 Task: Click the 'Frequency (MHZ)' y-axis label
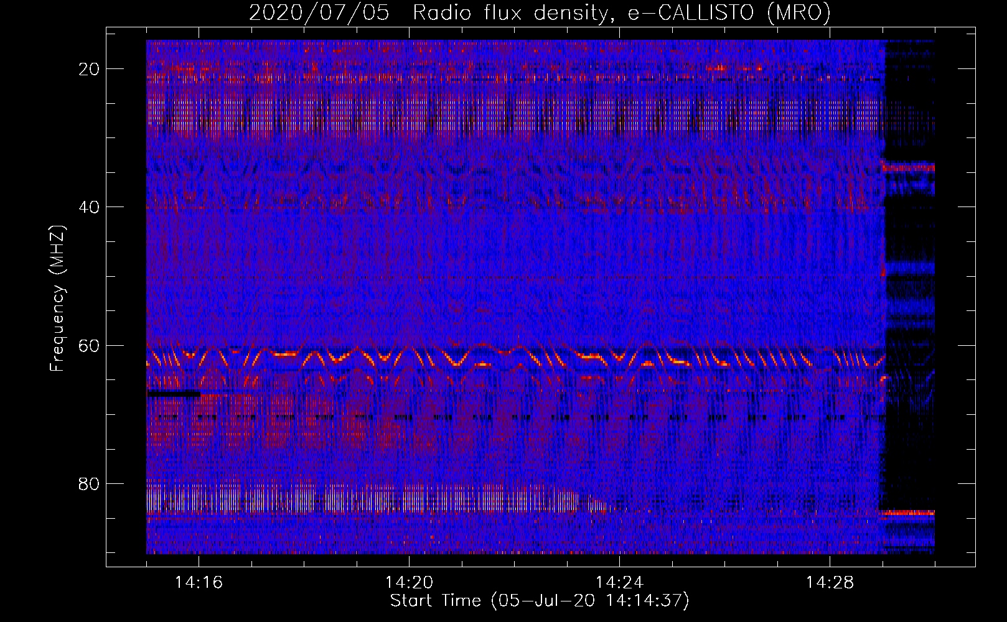[x=57, y=298]
